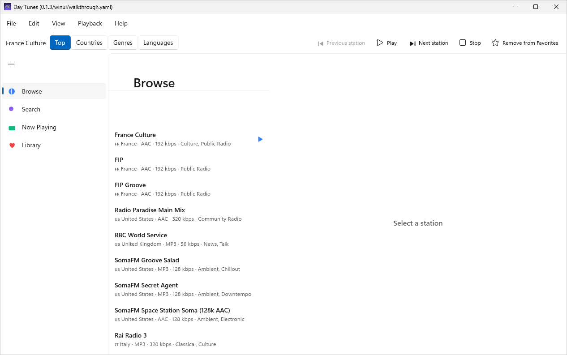Click the Day Tunes app icon in title bar
Viewport: 567px width, 355px height.
pos(8,7)
